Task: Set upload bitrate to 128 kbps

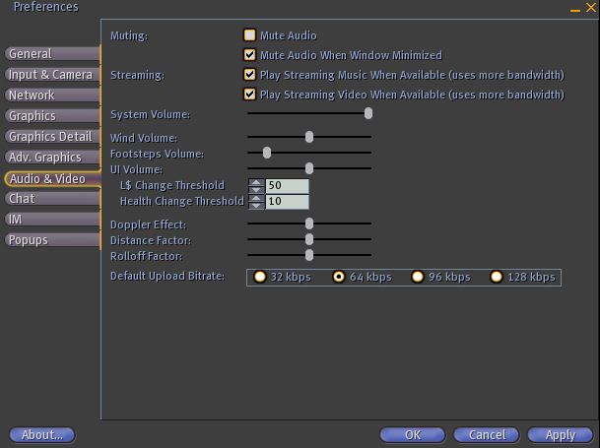Action: [497, 277]
